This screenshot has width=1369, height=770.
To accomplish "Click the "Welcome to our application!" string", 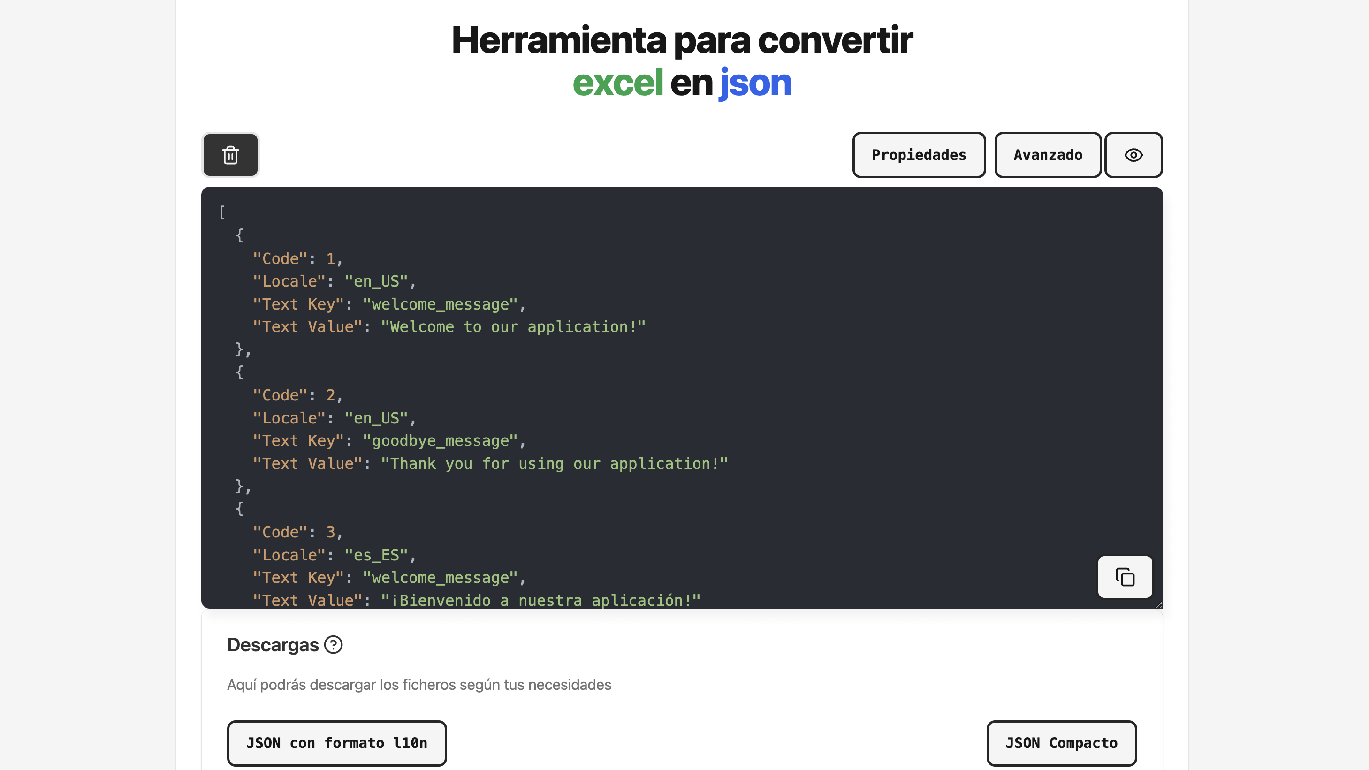I will click(513, 326).
